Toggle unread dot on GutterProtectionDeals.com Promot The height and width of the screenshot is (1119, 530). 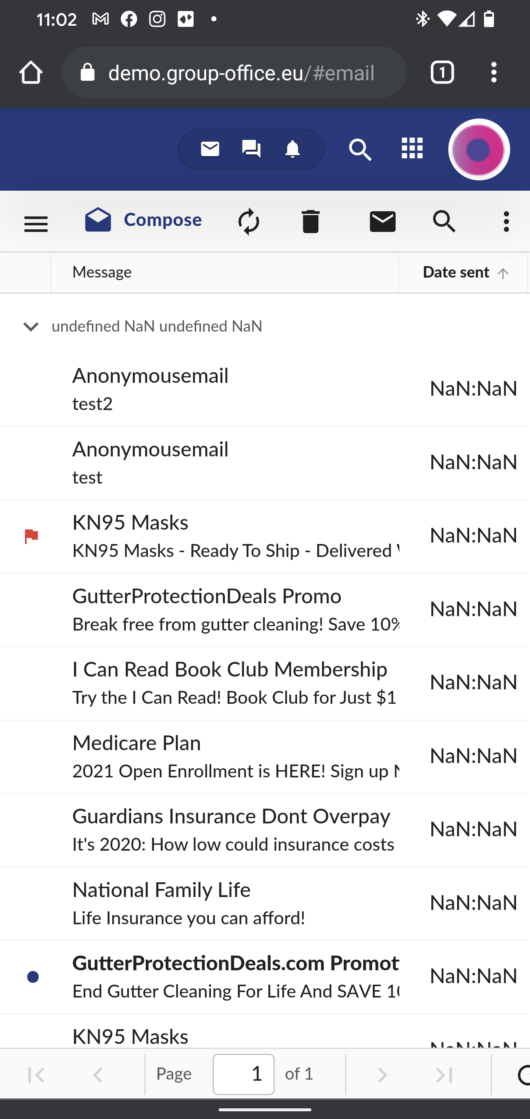[33, 977]
